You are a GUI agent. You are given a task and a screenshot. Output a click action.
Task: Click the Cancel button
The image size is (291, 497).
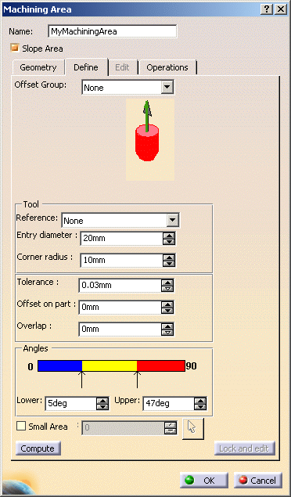coord(258,481)
